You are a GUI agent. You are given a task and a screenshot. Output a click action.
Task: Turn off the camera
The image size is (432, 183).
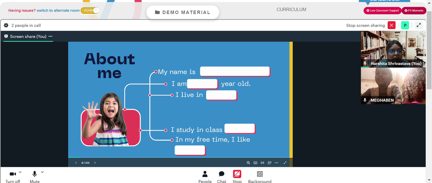(13, 177)
